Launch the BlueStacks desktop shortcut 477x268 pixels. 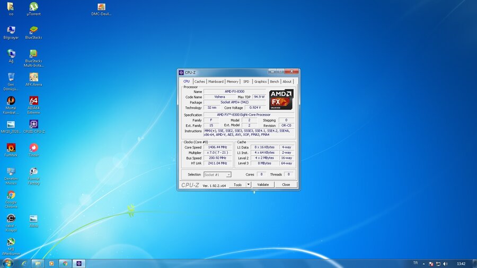click(x=33, y=32)
